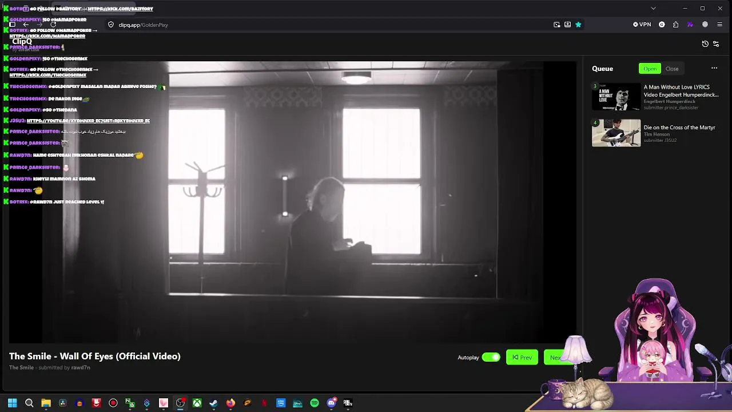Open Discord from the taskbar
Viewport: 732px width, 412px height.
(331, 403)
